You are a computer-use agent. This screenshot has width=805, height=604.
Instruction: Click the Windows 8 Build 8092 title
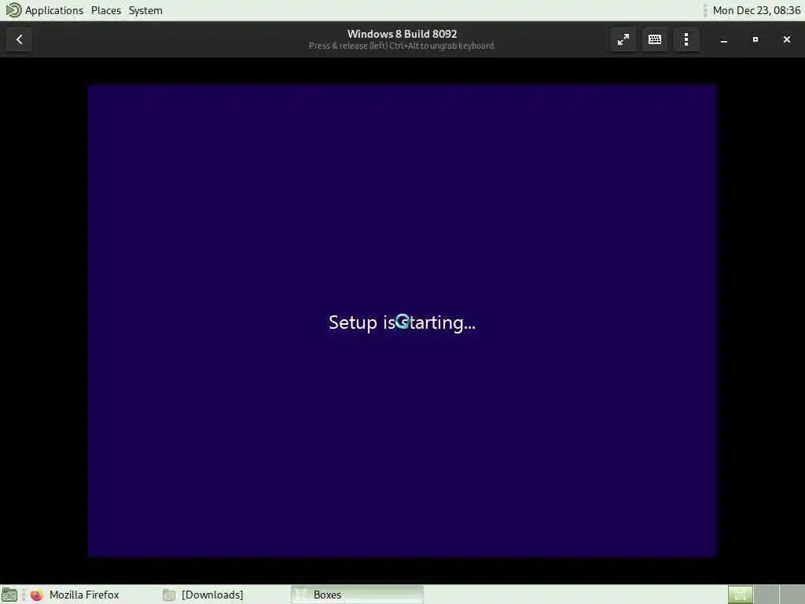tap(402, 34)
